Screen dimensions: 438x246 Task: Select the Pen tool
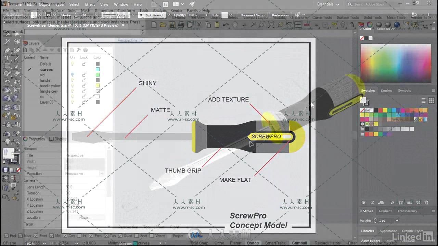[x=7, y=50]
